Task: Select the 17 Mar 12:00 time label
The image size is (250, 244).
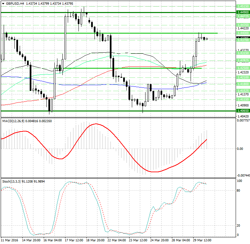Action: pyautogui.click(x=74, y=240)
